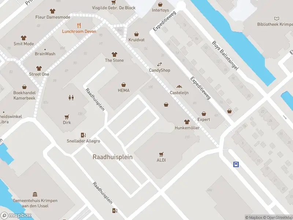The image size is (293, 220).
Task: Click the Buys Ballotsingel street label
Action: pos(225,56)
